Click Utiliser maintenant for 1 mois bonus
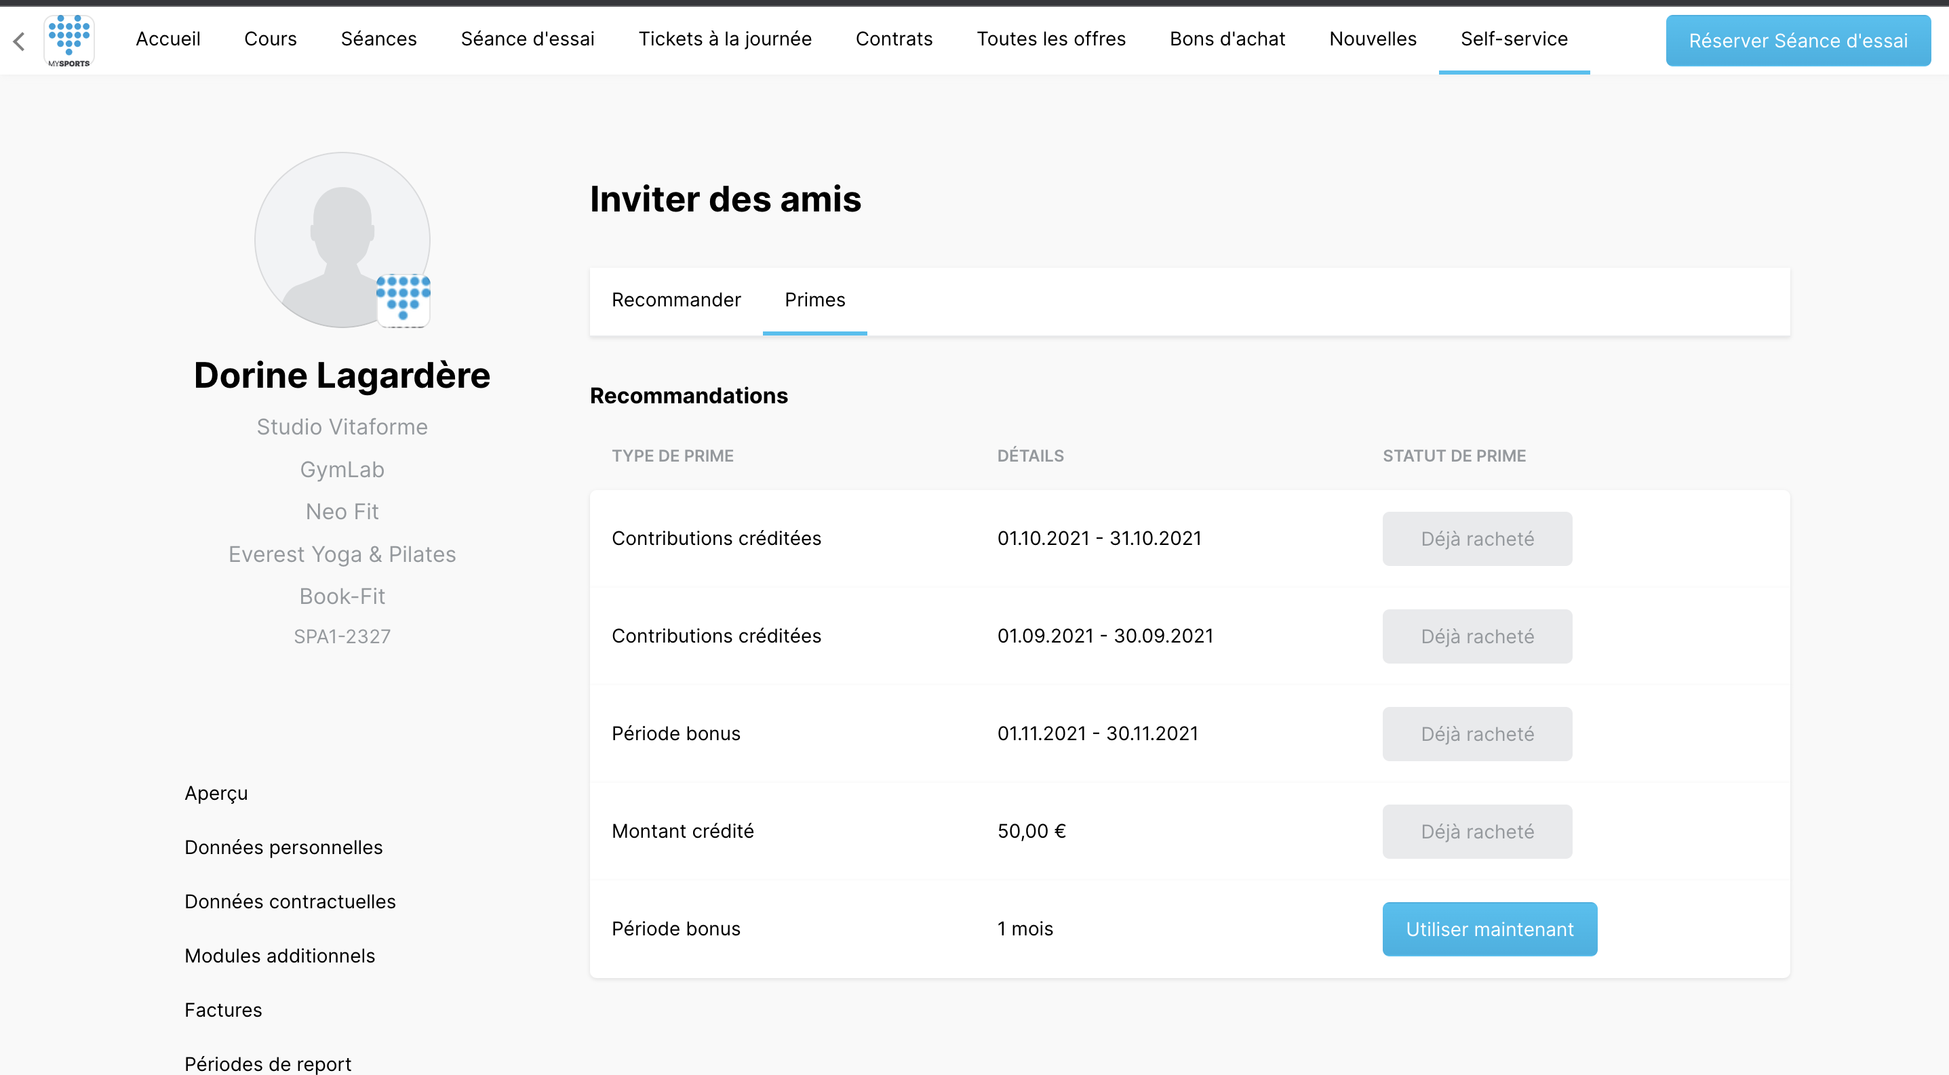 (1490, 929)
